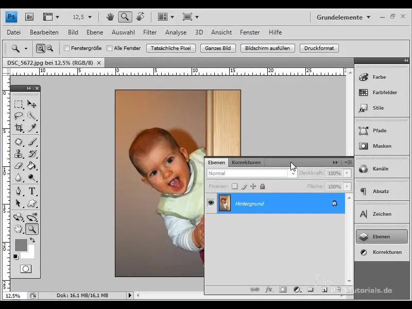The width and height of the screenshot is (412, 309).
Task: Select the Custom Shape tool
Action: pyautogui.click(x=32, y=203)
